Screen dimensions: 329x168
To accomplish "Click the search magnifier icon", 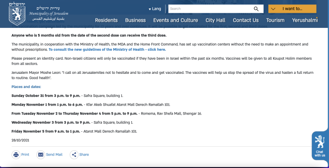I will click(256, 9).
